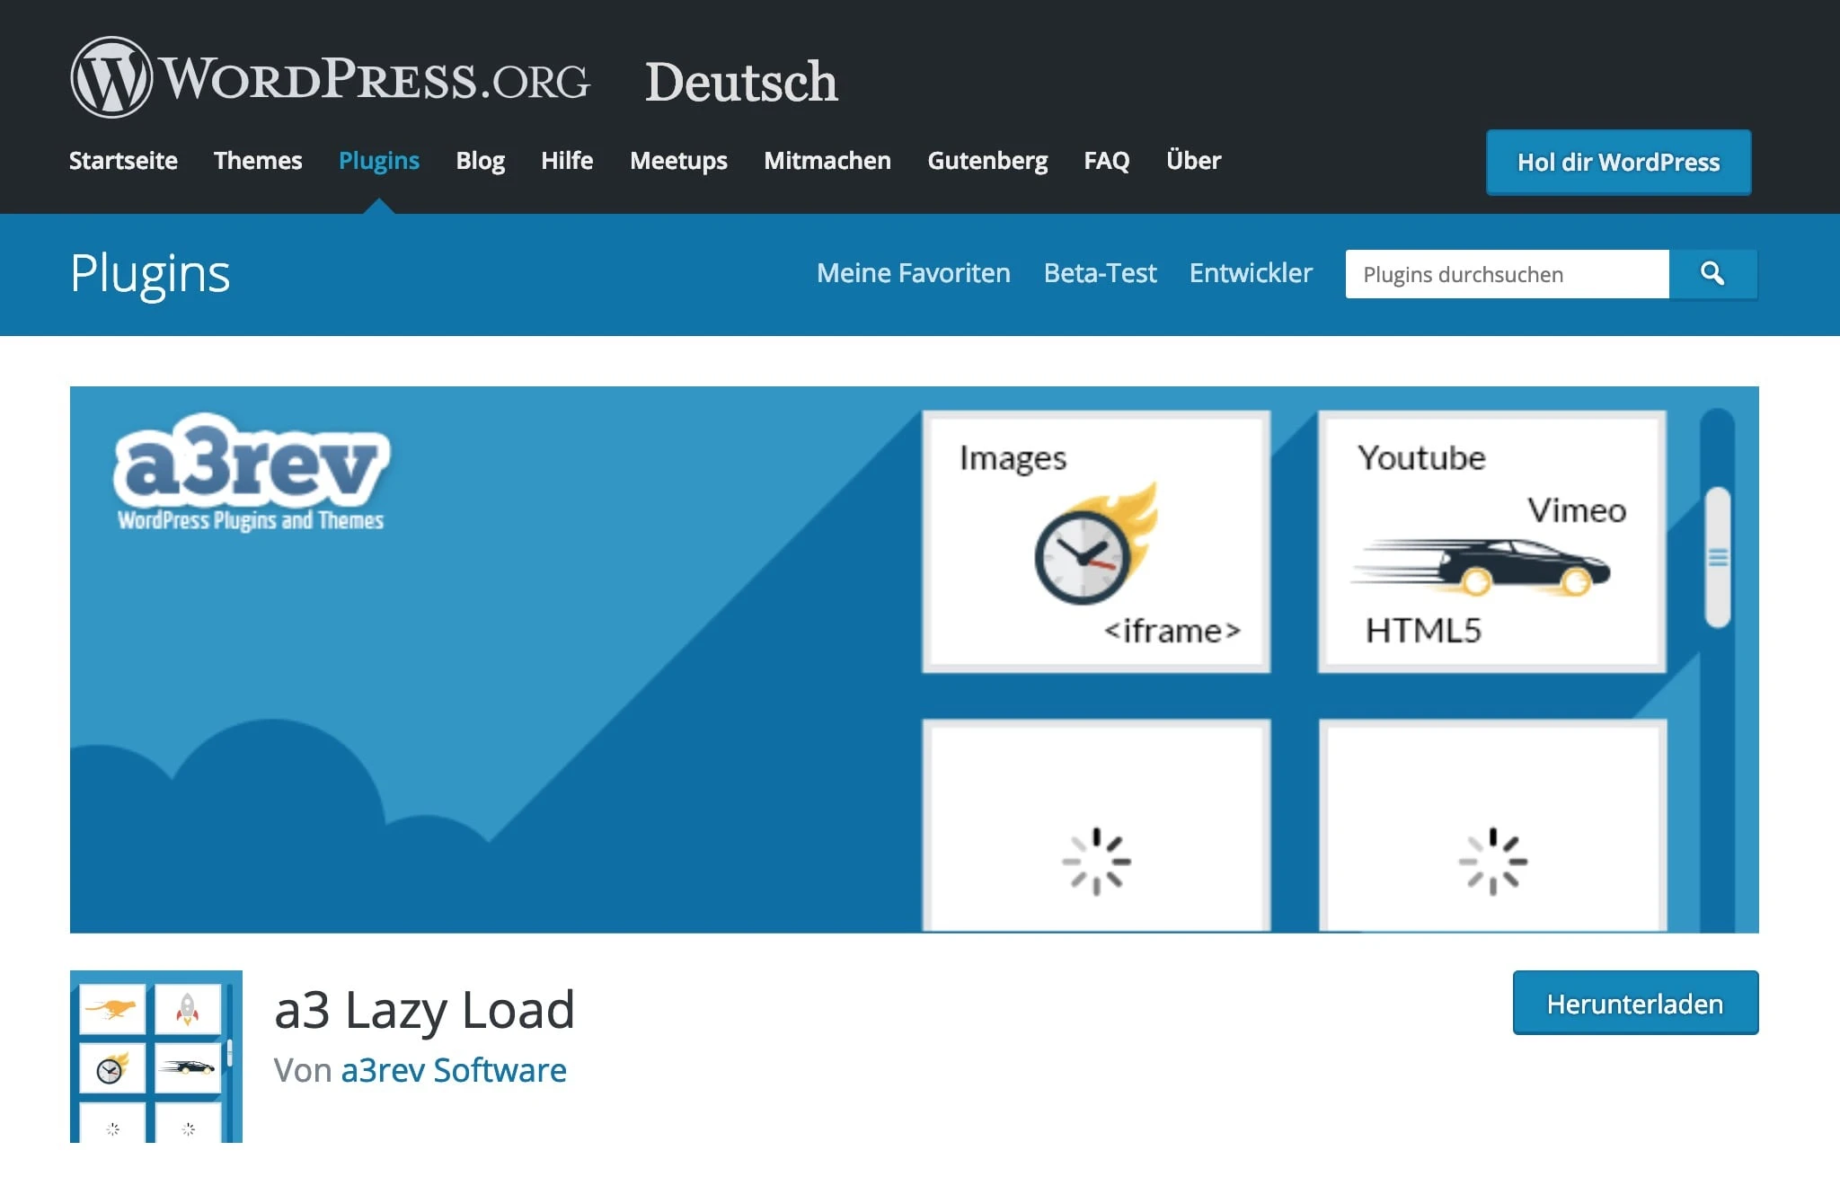This screenshot has width=1840, height=1186.
Task: Open the Meetups page
Action: click(x=678, y=160)
